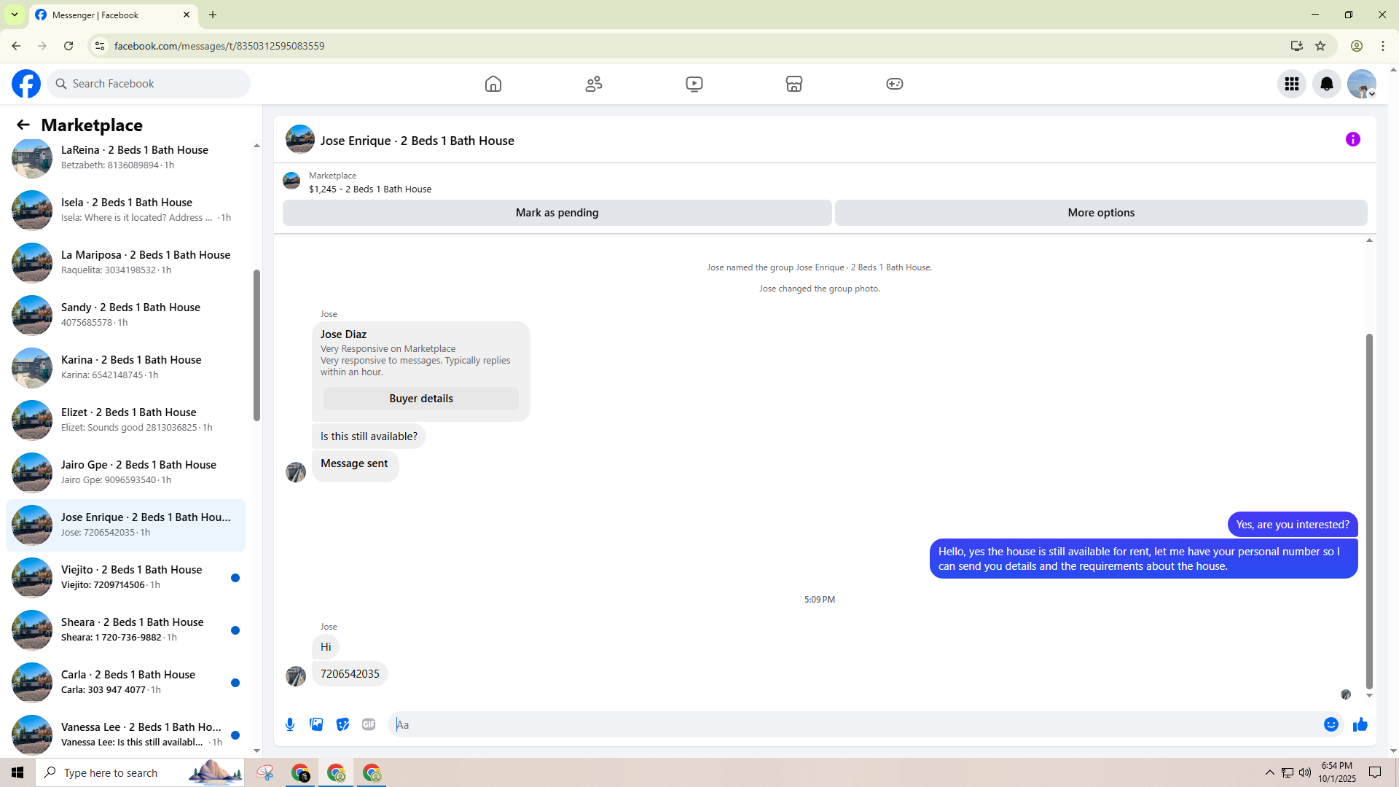Close the Messenger | Facebook tab
This screenshot has width=1399, height=787.
click(x=187, y=15)
